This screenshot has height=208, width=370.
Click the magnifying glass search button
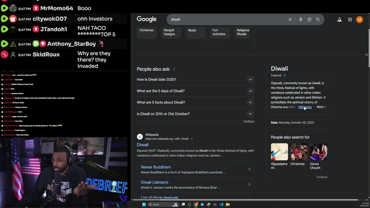[318, 19]
